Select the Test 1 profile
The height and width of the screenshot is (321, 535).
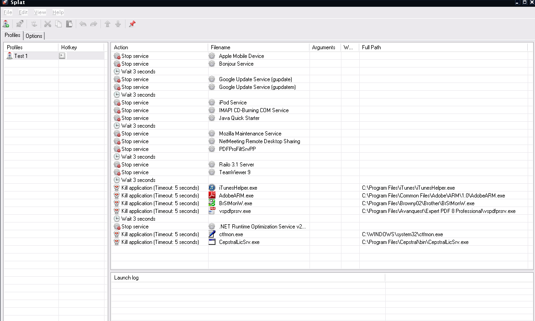21,56
